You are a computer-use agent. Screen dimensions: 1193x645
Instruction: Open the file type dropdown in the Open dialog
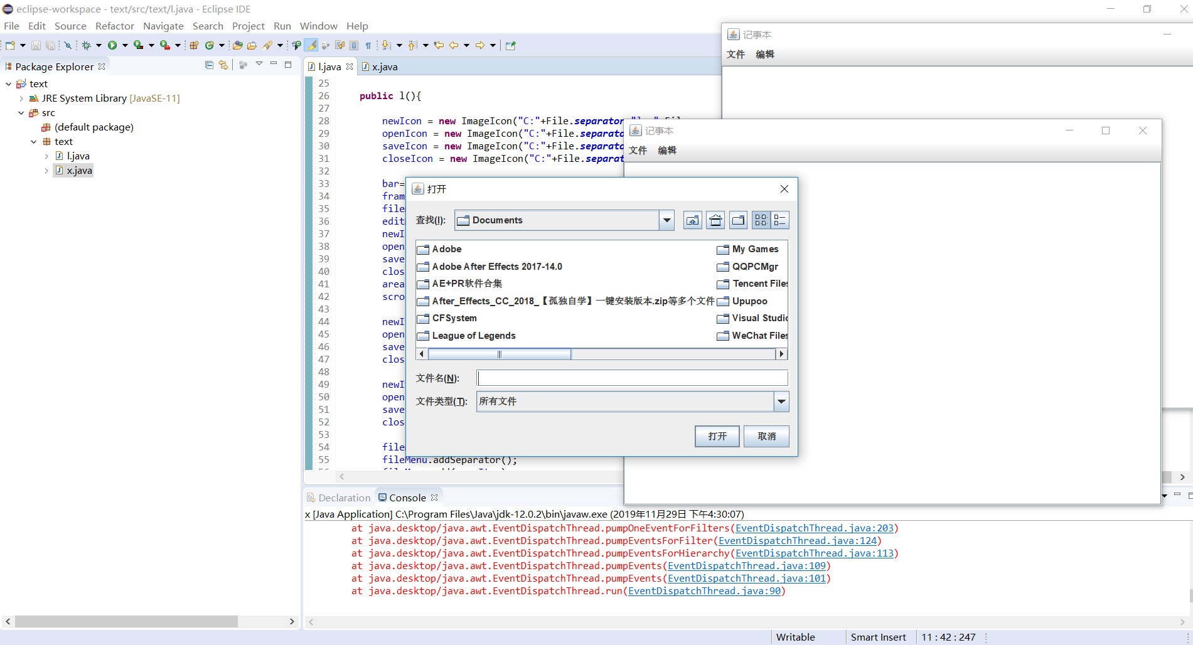(x=781, y=402)
